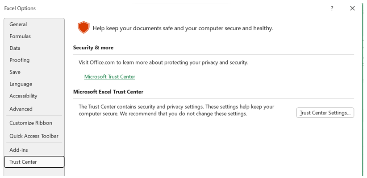This screenshot has width=367, height=178.
Task: Open Quick Access Toolbar settings
Action: pyautogui.click(x=34, y=136)
